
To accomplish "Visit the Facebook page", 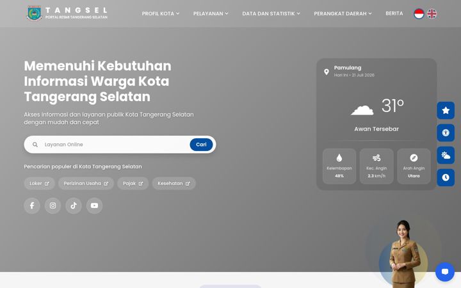I will [x=32, y=205].
